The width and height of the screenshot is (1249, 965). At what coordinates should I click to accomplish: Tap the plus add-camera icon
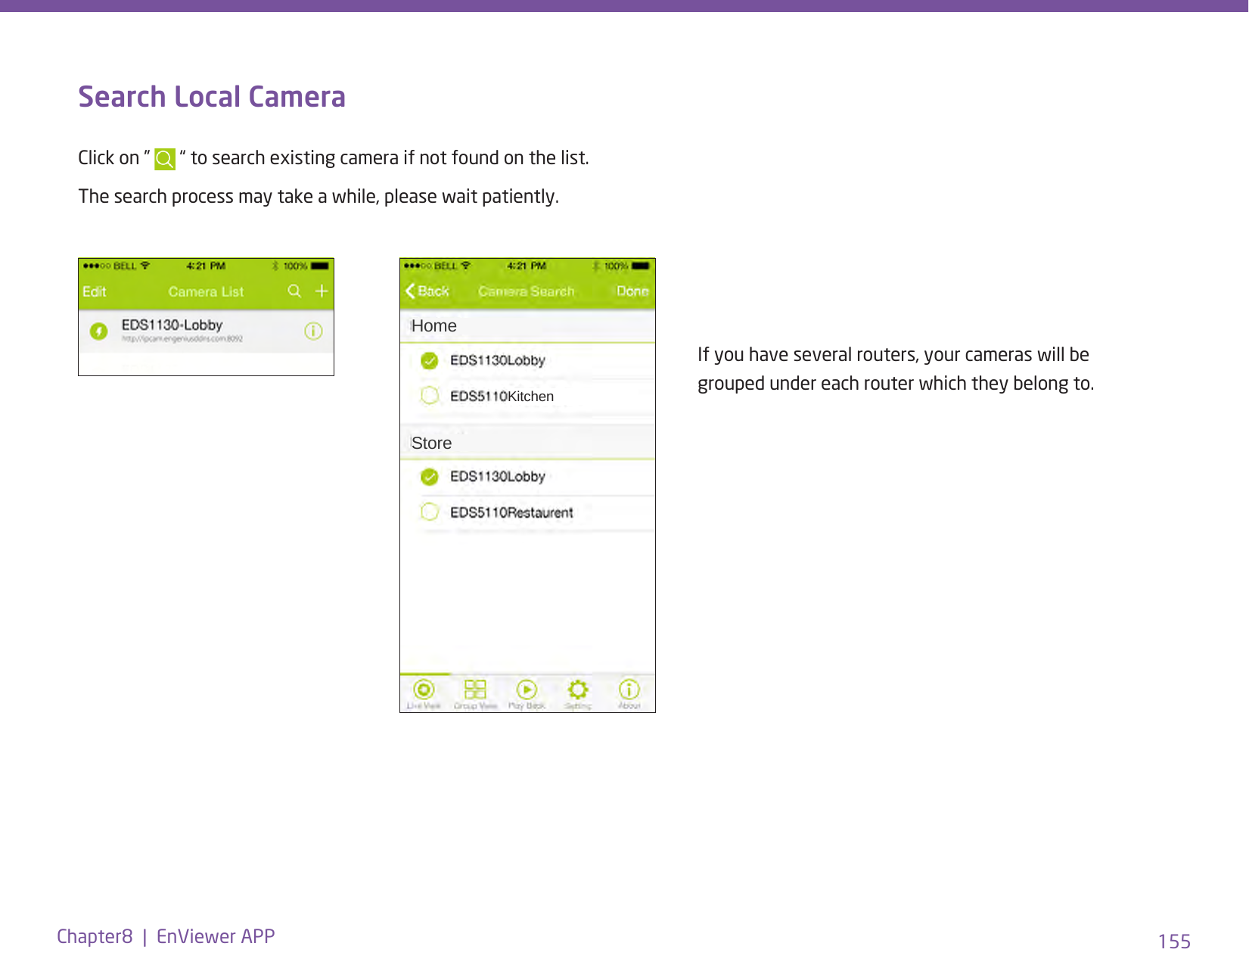pos(322,291)
